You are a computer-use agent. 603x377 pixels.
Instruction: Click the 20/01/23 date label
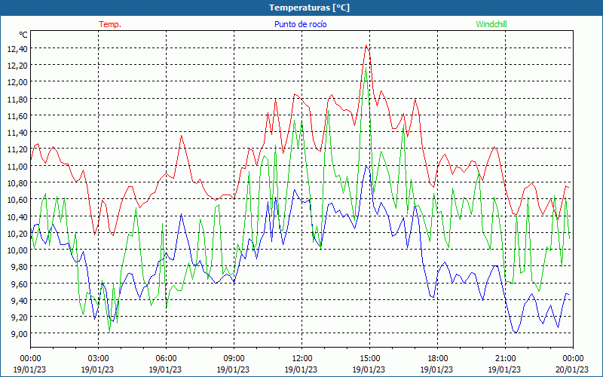click(x=572, y=369)
